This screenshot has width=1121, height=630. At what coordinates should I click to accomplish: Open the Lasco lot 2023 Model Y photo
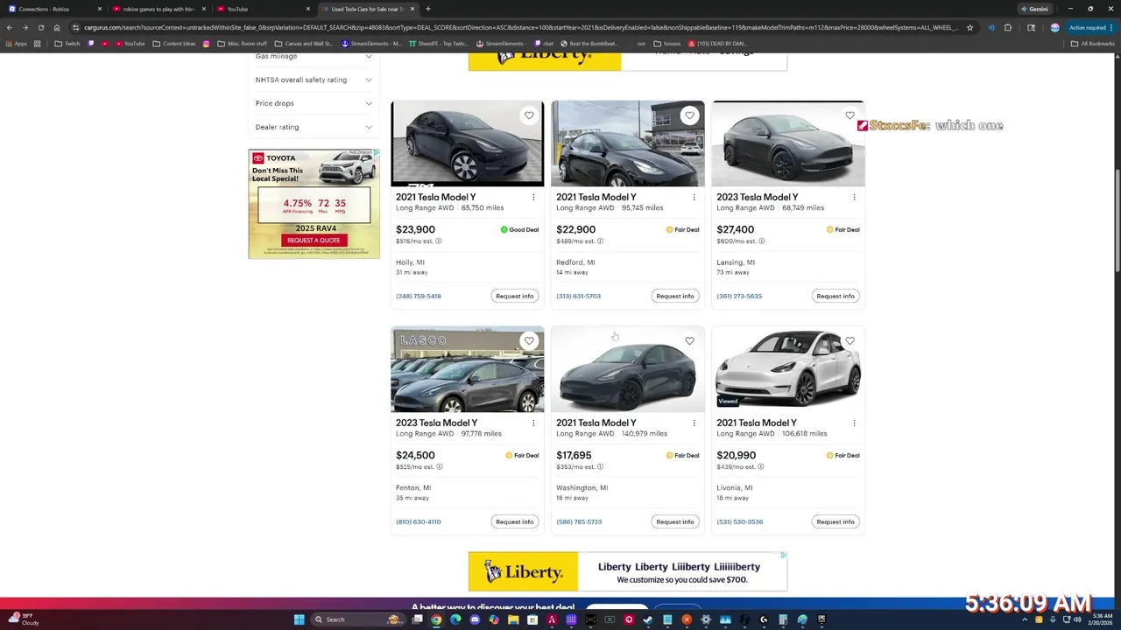pos(467,369)
